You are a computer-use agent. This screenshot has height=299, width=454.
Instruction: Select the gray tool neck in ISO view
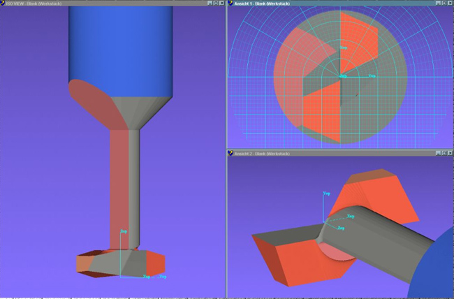click(x=133, y=182)
